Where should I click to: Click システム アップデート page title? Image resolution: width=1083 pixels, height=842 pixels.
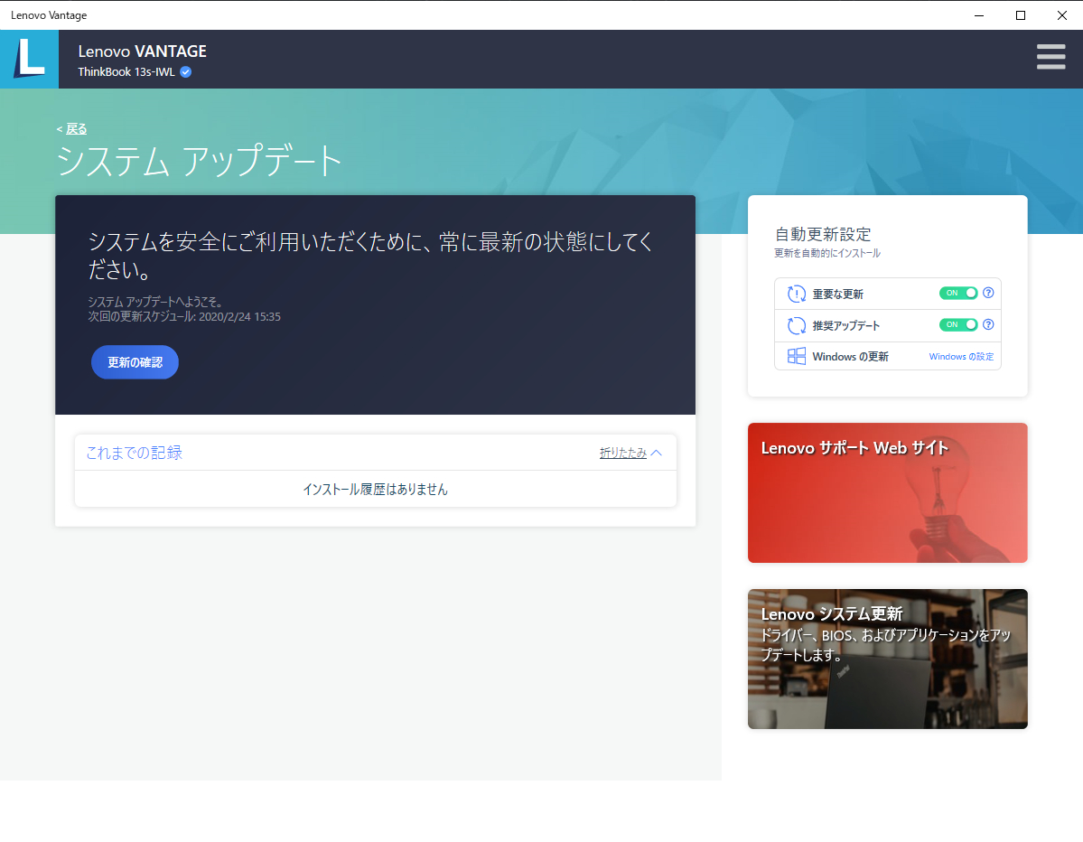point(199,161)
